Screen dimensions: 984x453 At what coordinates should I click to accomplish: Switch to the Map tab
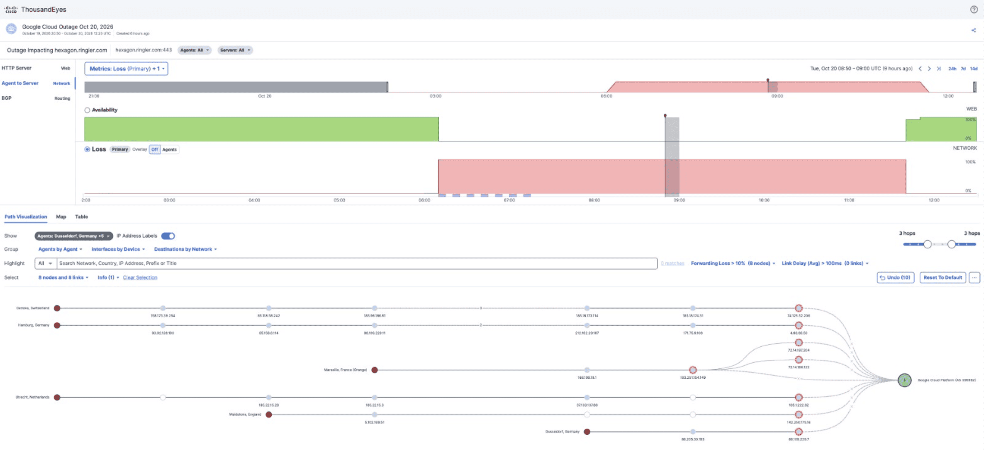coord(61,217)
